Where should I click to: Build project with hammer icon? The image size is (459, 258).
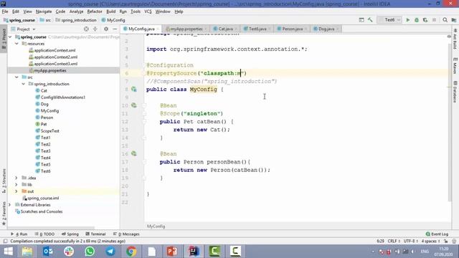370,20
